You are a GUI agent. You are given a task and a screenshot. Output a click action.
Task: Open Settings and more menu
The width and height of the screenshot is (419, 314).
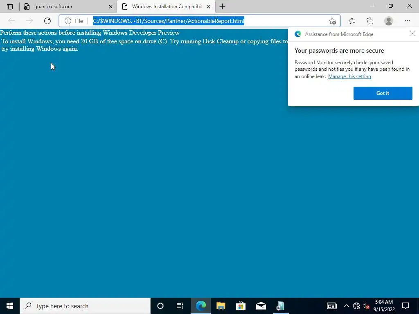point(407,21)
